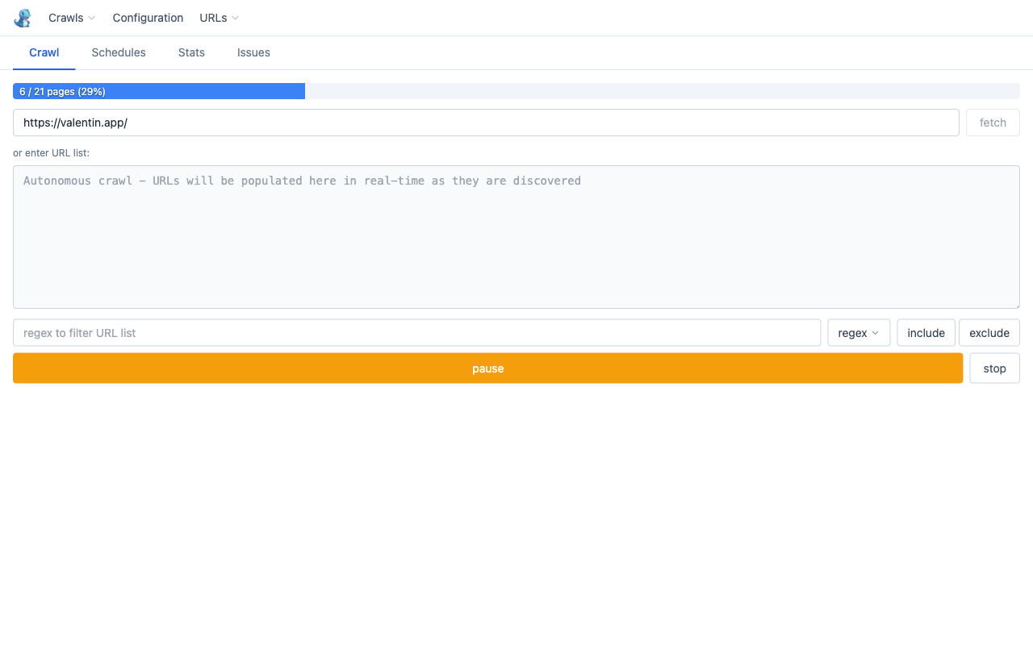
Task: Expand the URLs dropdown menu
Action: [219, 18]
